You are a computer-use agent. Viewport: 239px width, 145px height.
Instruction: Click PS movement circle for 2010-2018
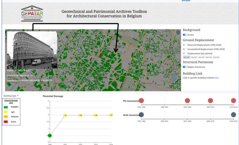pos(233,101)
